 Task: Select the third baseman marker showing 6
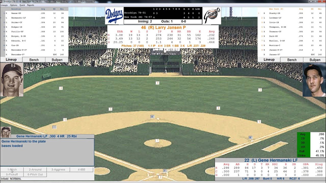coord(65,119)
